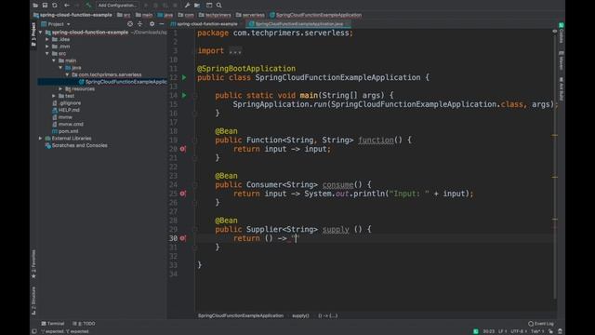Viewport: 595px width, 335px height.
Task: Click the Save All toolbar icon
Action: pos(45,6)
